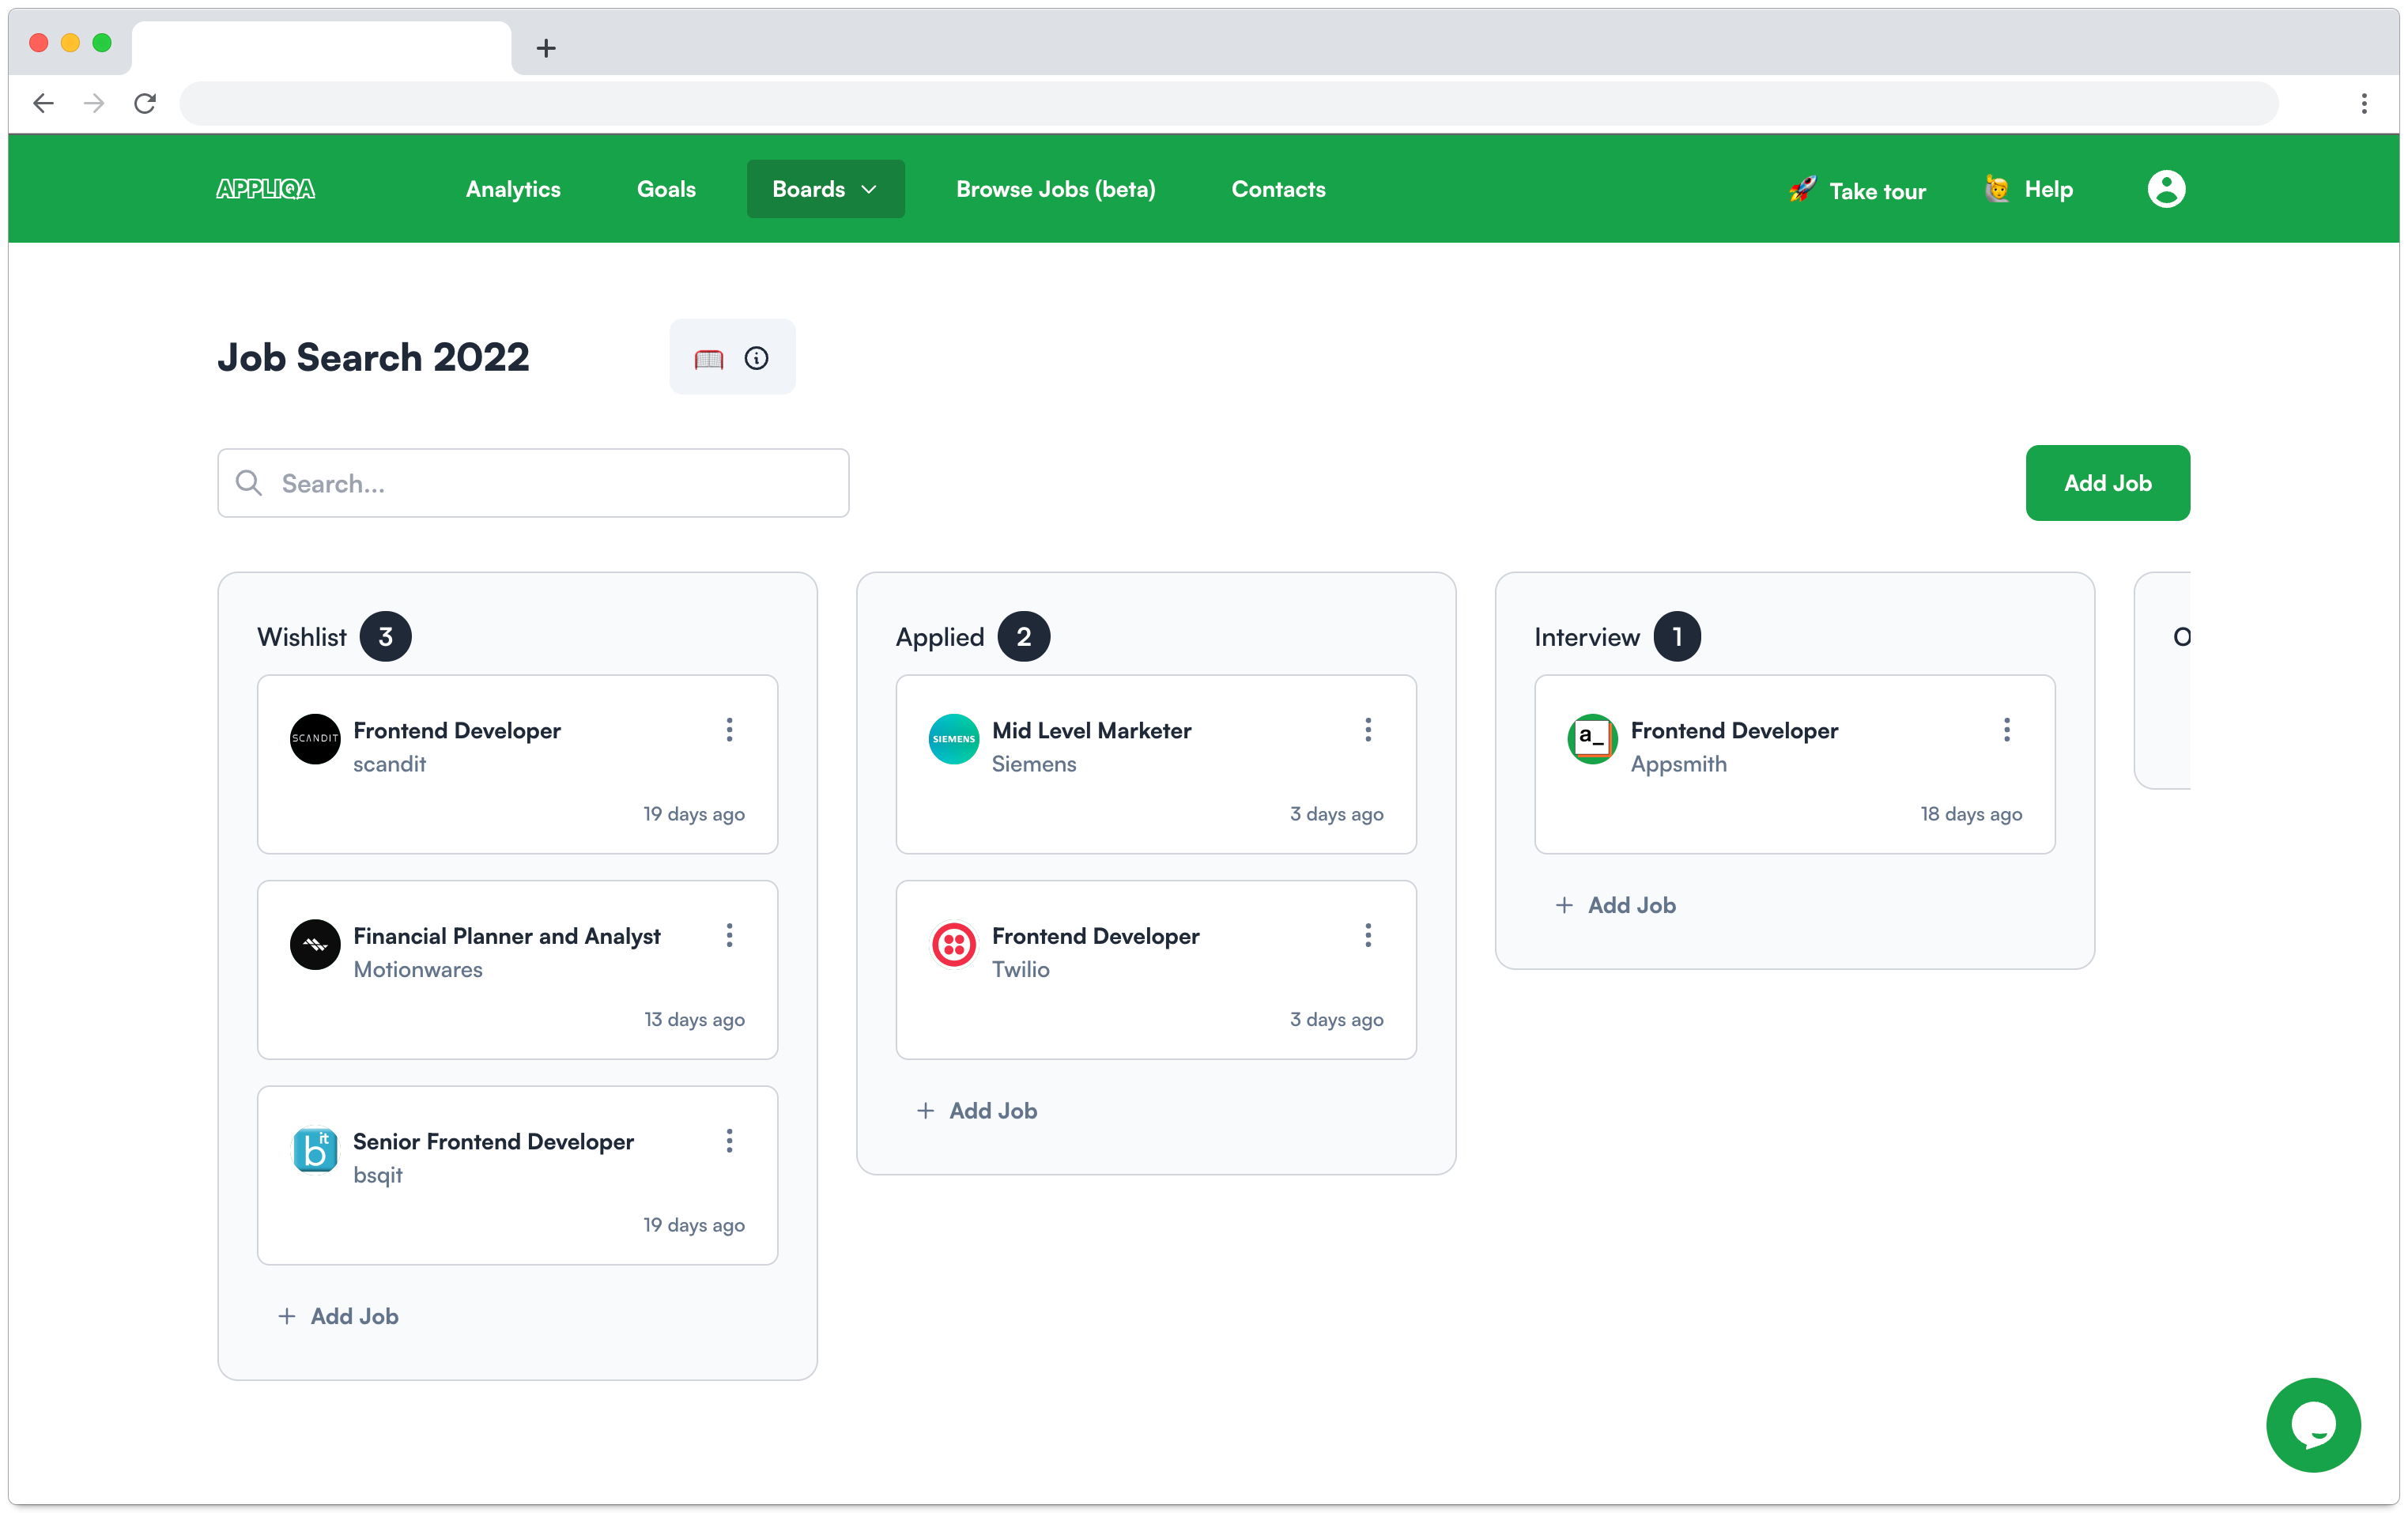Open a new browser tab with plus
Screen dimensions: 2408x1513
[546, 48]
